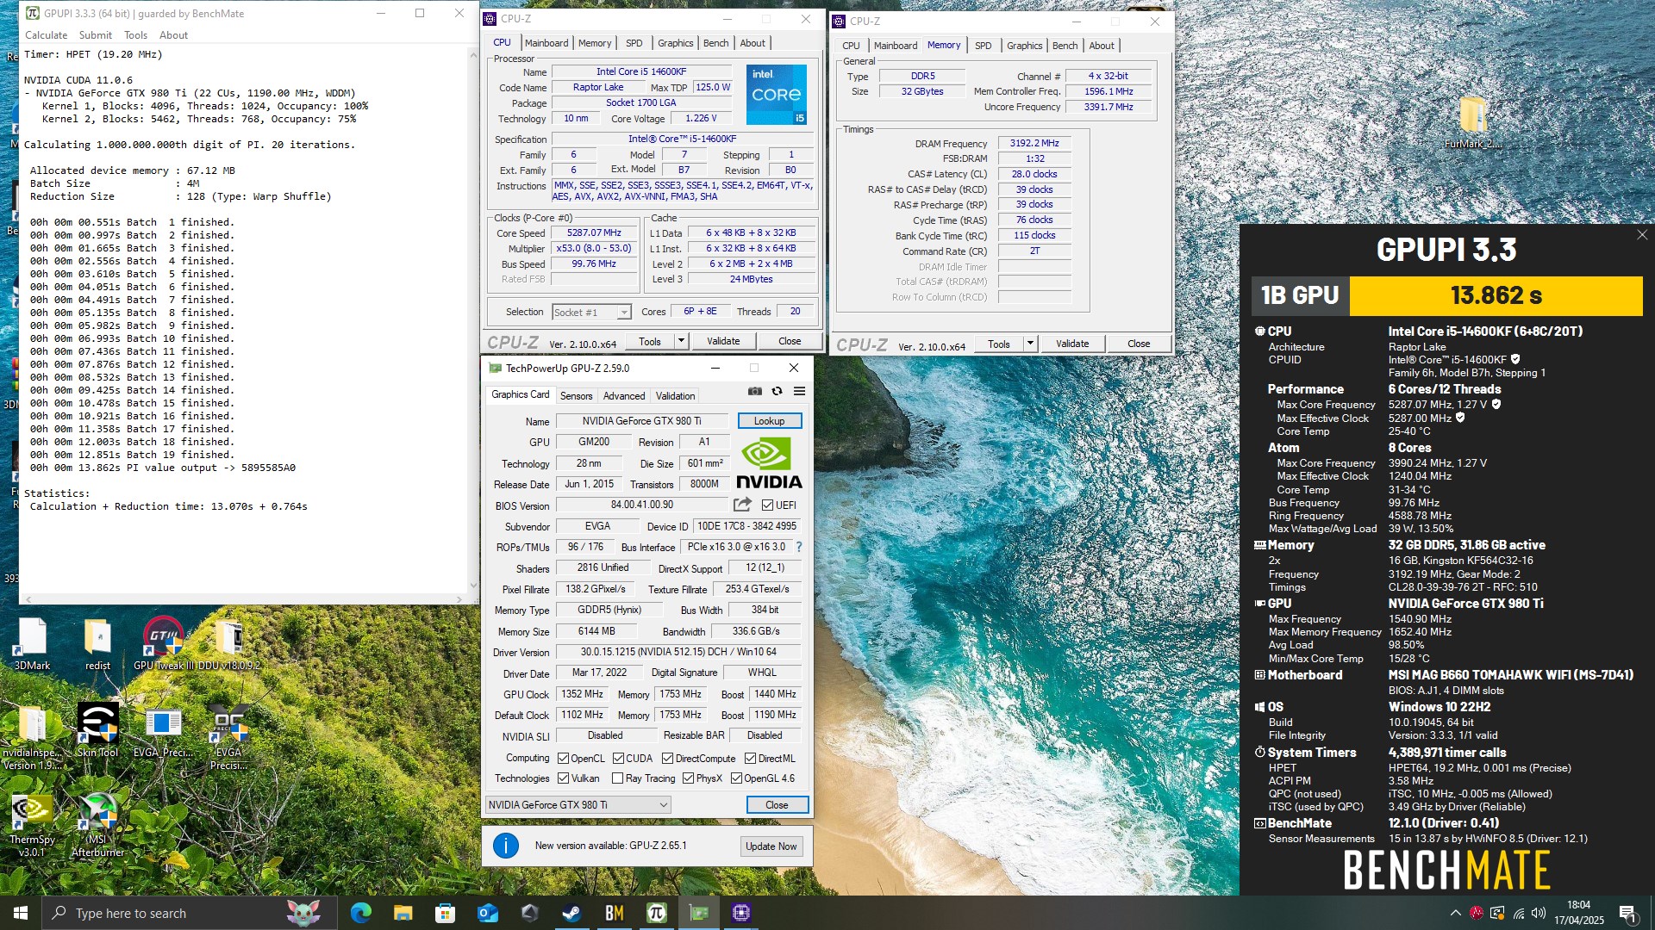Click Tools button in right CPU-Z

tap(998, 344)
